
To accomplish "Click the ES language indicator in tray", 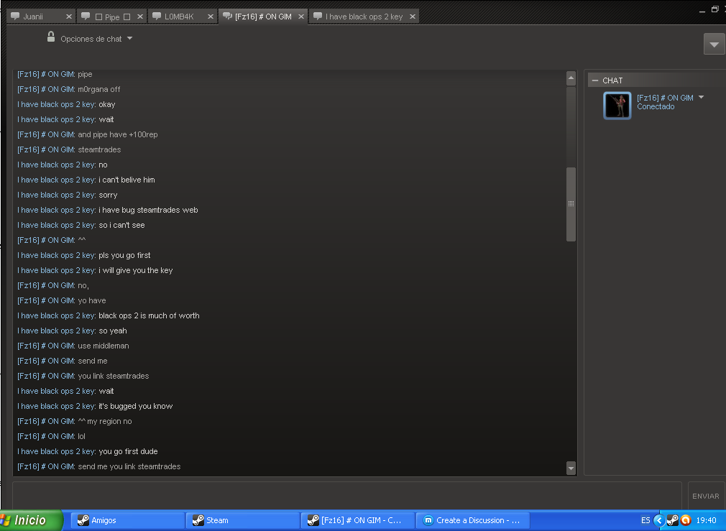I will (645, 520).
